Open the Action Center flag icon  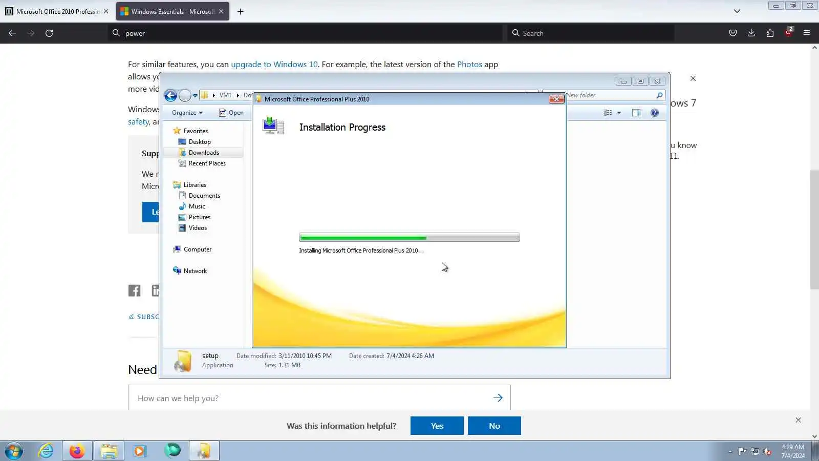[742, 451]
